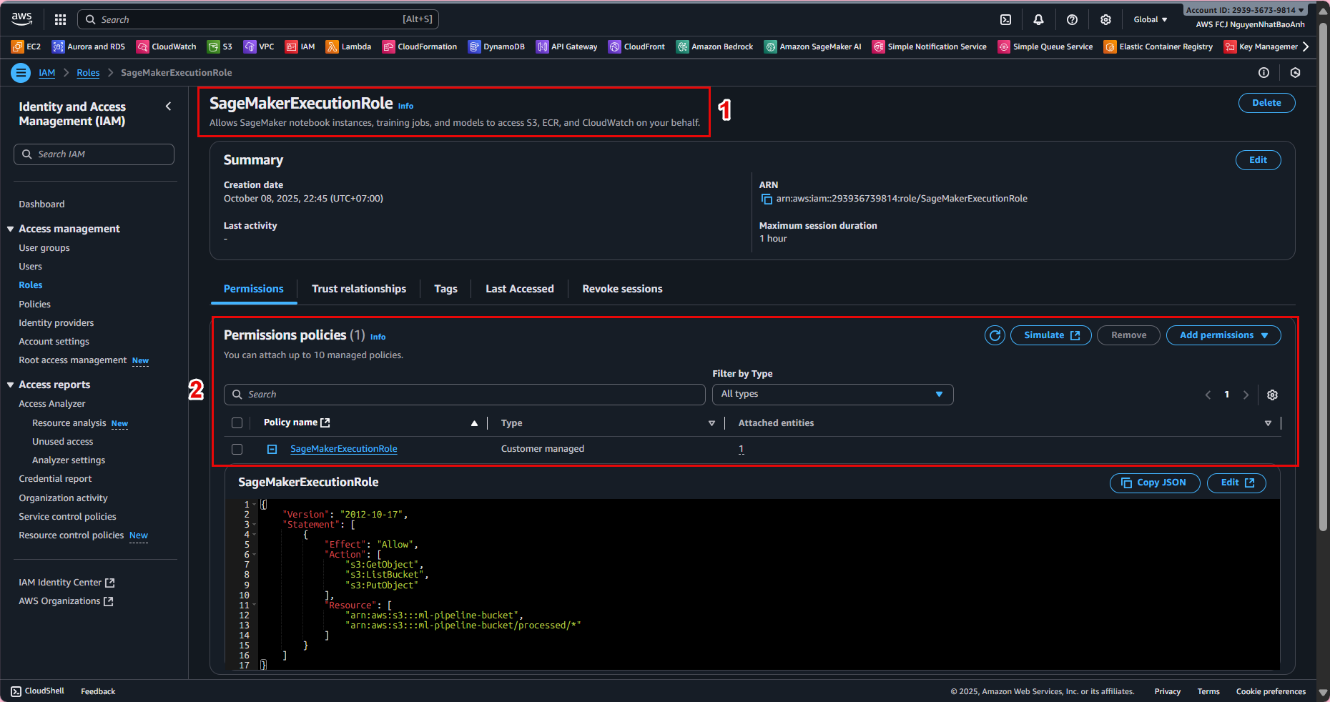Select all policies header checkbox
Viewport: 1330px width, 702px height.
pyautogui.click(x=237, y=423)
